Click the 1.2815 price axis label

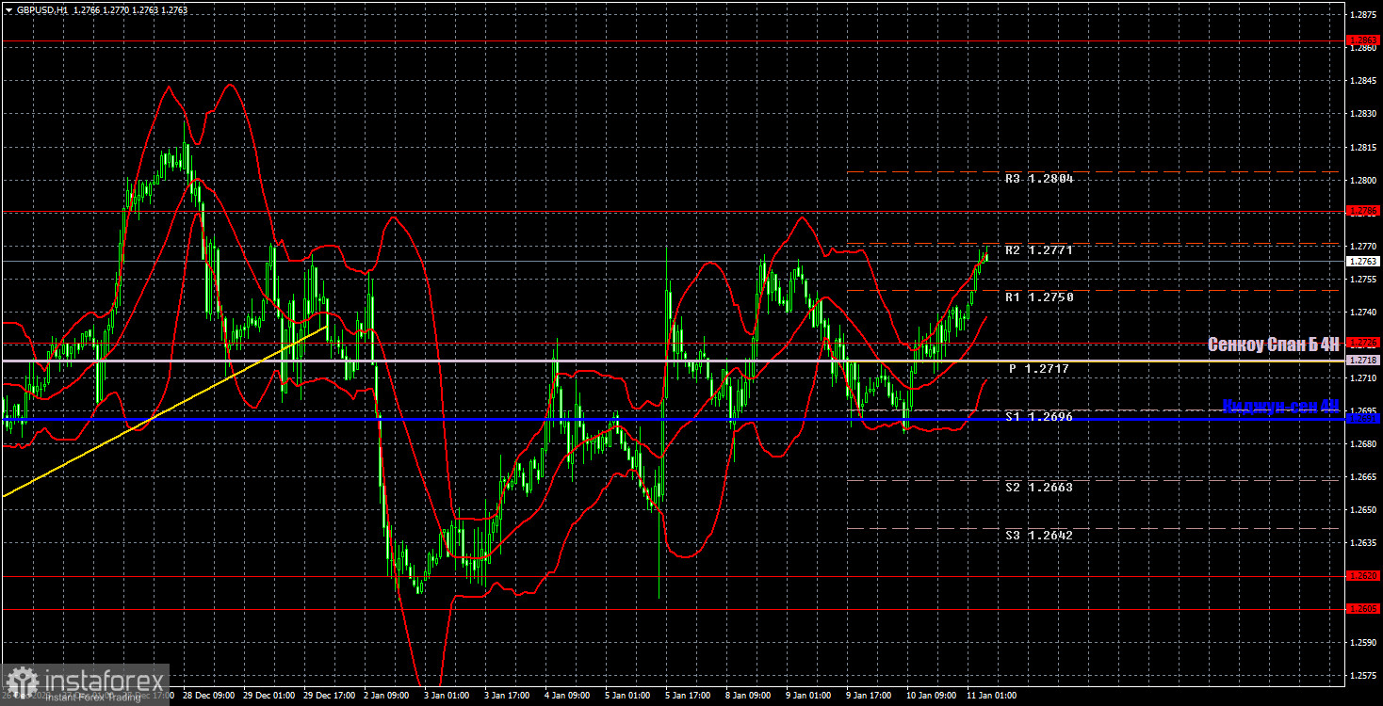point(1363,148)
